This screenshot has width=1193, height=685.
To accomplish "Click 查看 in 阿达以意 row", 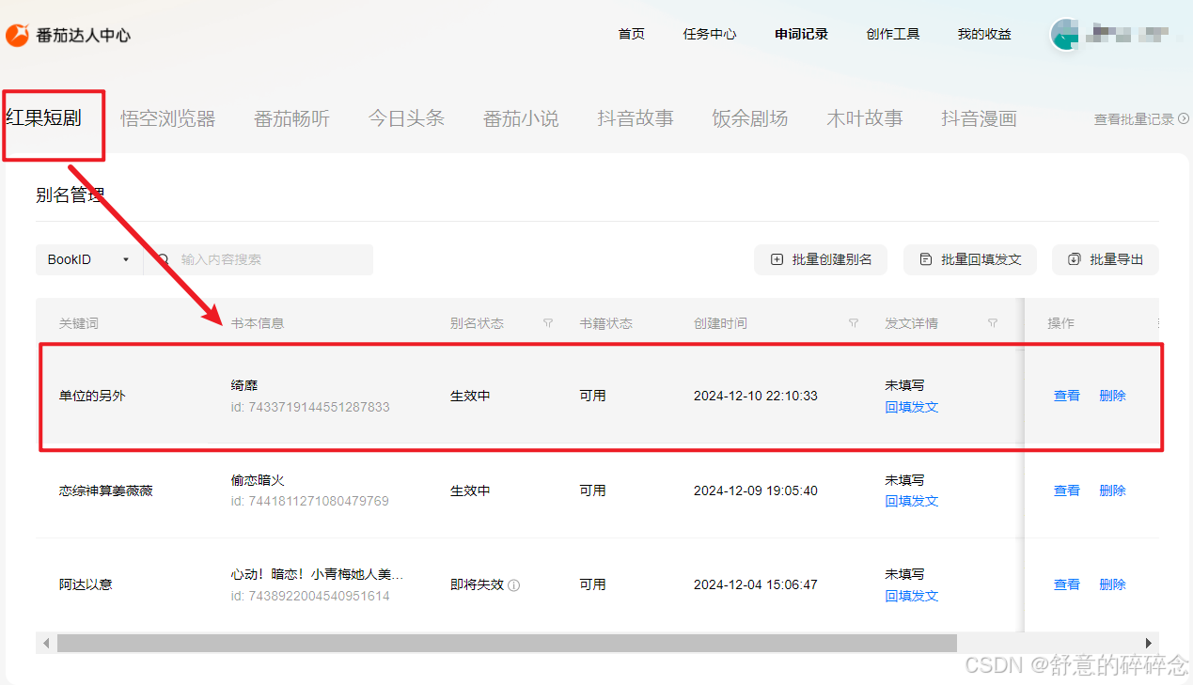I will (x=1067, y=584).
